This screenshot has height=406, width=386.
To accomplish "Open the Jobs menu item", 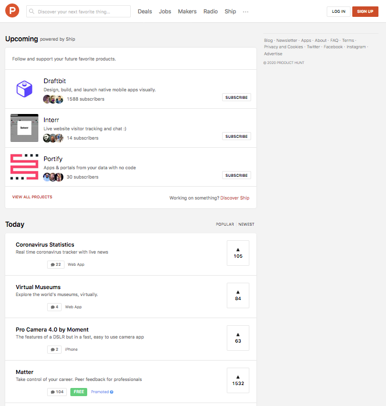I will [x=165, y=12].
